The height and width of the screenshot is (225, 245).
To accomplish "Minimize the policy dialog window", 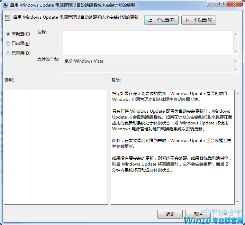I will 212,4.
